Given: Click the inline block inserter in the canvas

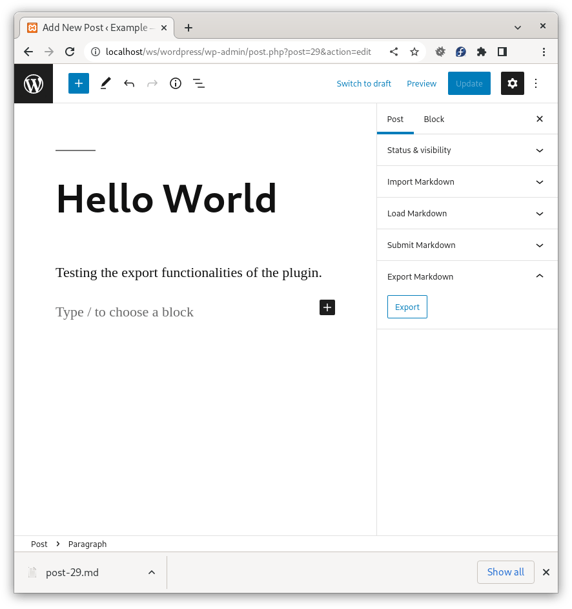Looking at the screenshot, I should (x=327, y=307).
